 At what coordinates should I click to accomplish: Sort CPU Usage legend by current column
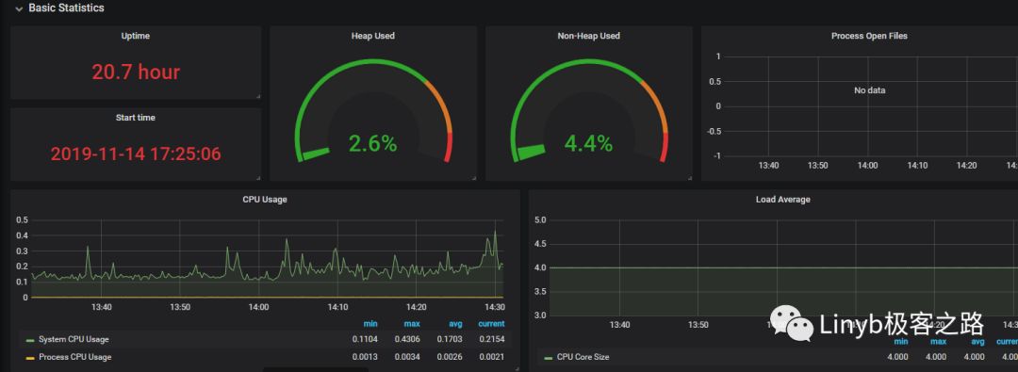[x=491, y=324]
